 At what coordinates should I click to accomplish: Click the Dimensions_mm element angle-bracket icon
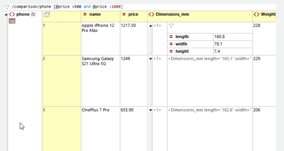pos(151,14)
